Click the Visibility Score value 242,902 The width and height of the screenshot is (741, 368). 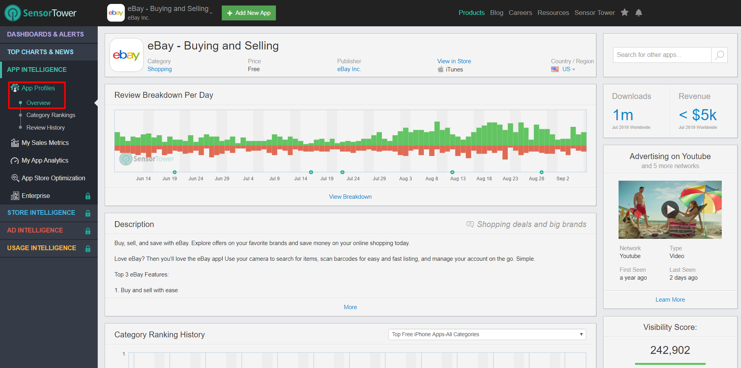[670, 350]
